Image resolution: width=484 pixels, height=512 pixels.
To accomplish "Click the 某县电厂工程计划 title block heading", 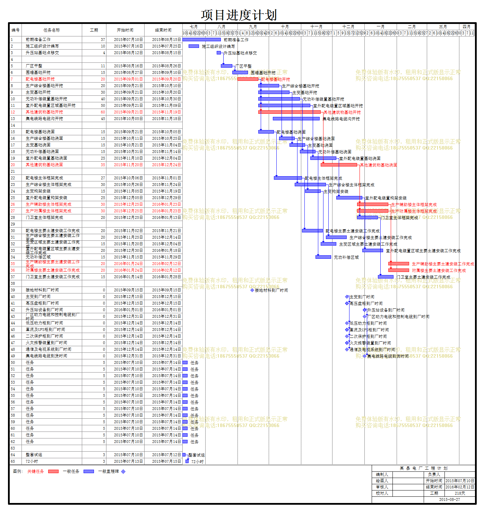I will click(x=424, y=468).
